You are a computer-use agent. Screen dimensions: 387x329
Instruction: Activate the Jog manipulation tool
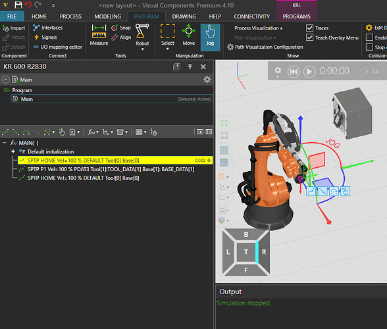(x=211, y=38)
